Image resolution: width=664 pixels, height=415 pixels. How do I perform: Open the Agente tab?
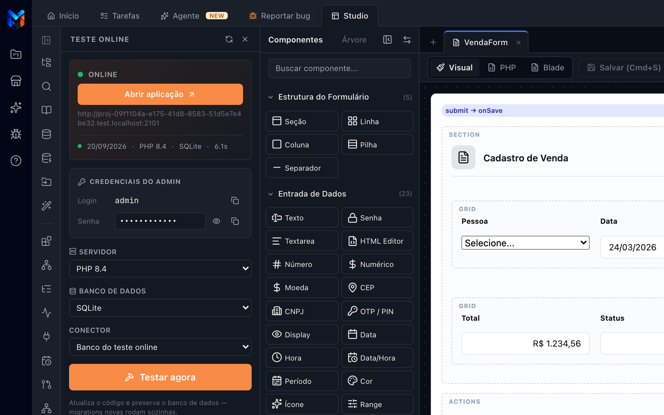[194, 16]
